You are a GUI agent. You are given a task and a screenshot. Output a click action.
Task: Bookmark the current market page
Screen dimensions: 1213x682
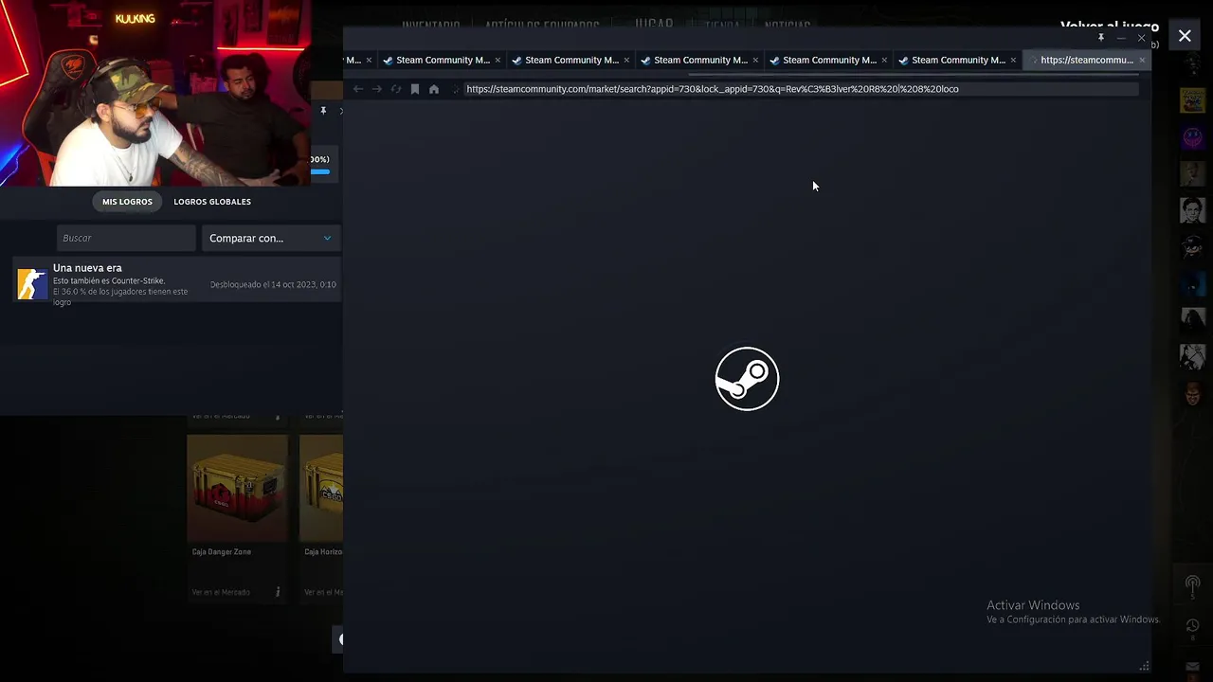click(415, 89)
